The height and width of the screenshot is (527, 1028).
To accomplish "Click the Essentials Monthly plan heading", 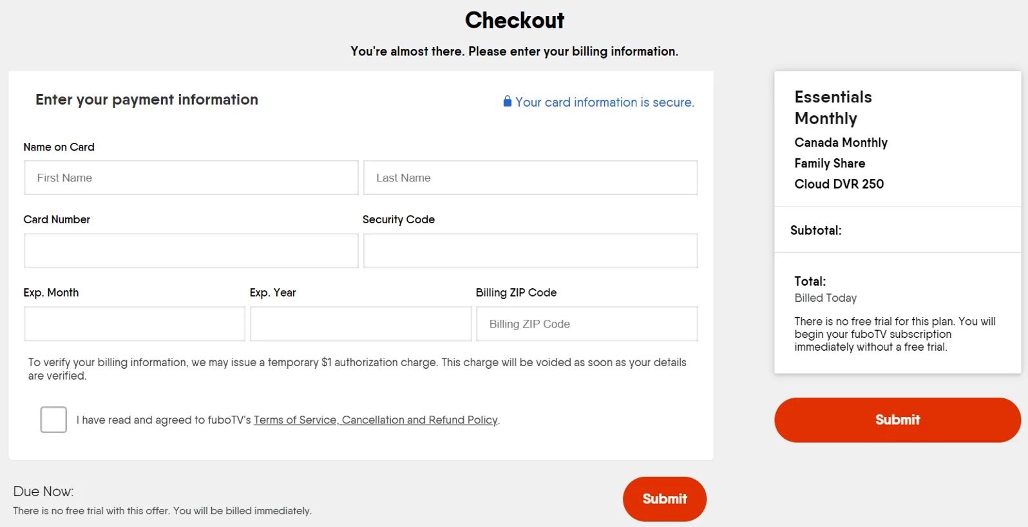I will [x=832, y=107].
